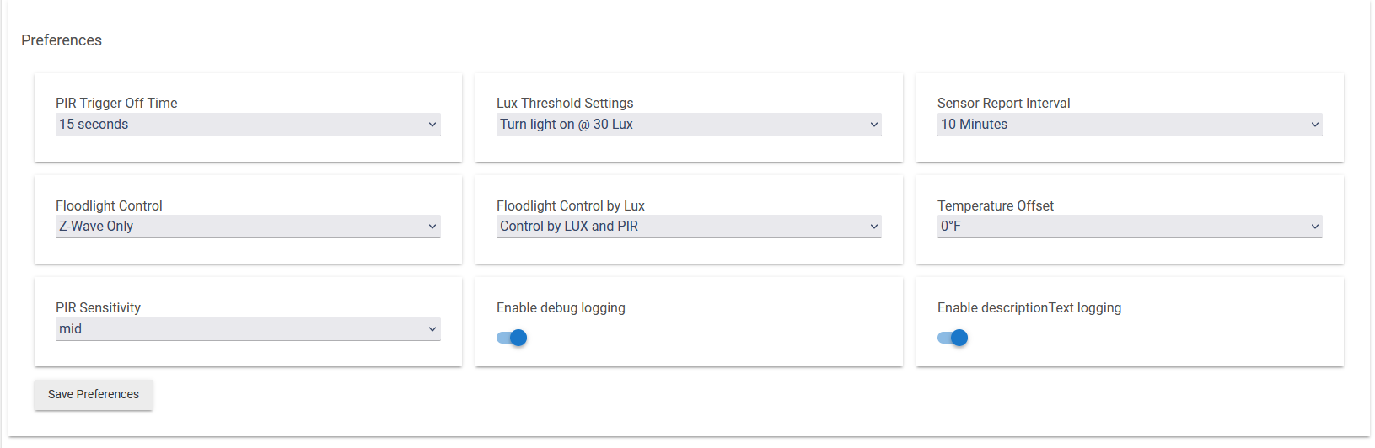
Task: Open the Floodlight Control dropdown showing Z-Wave Only
Action: tap(248, 227)
